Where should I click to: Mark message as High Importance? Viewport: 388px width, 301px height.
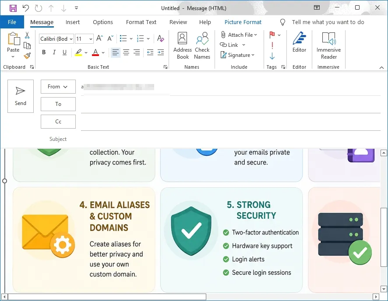[272, 45]
